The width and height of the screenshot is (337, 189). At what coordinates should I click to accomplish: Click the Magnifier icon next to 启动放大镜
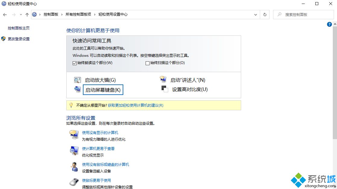pyautogui.click(x=77, y=80)
